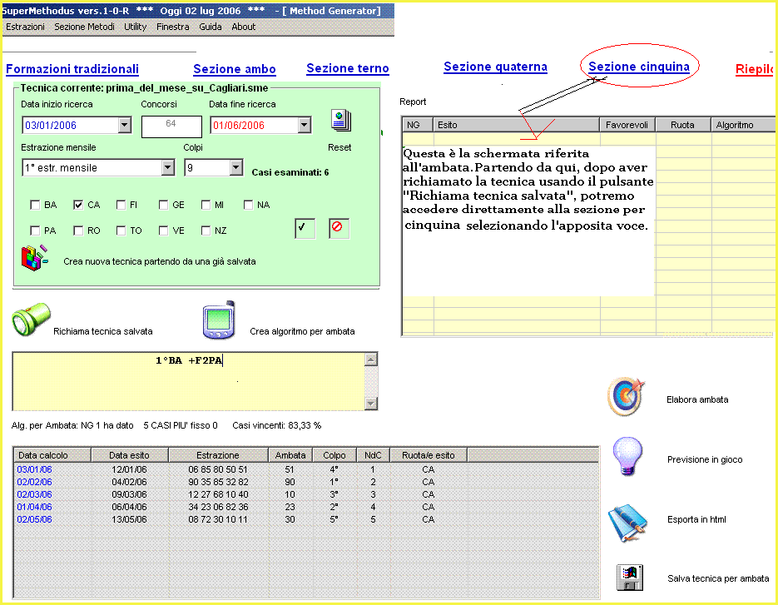Viewport: 778px width, 605px height.
Task: Open the About menu
Action: 243,27
